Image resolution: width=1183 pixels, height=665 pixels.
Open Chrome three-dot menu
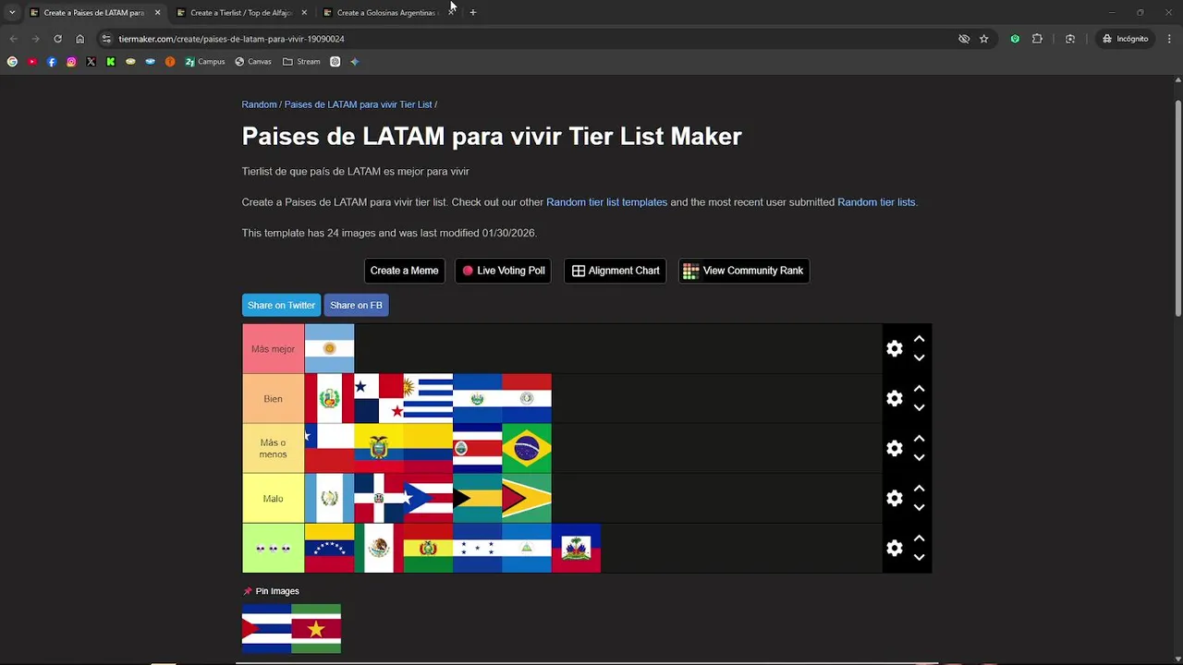click(x=1169, y=39)
